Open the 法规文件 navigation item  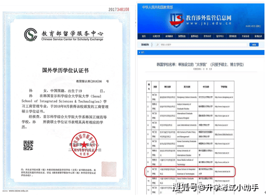point(156,36)
